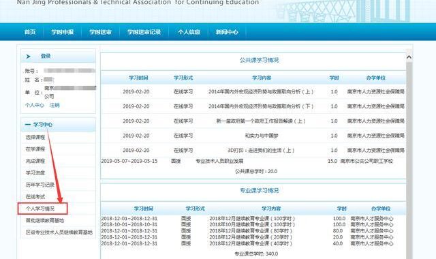
Task: Click the 专业课学习情况 section title
Action: click(x=259, y=191)
